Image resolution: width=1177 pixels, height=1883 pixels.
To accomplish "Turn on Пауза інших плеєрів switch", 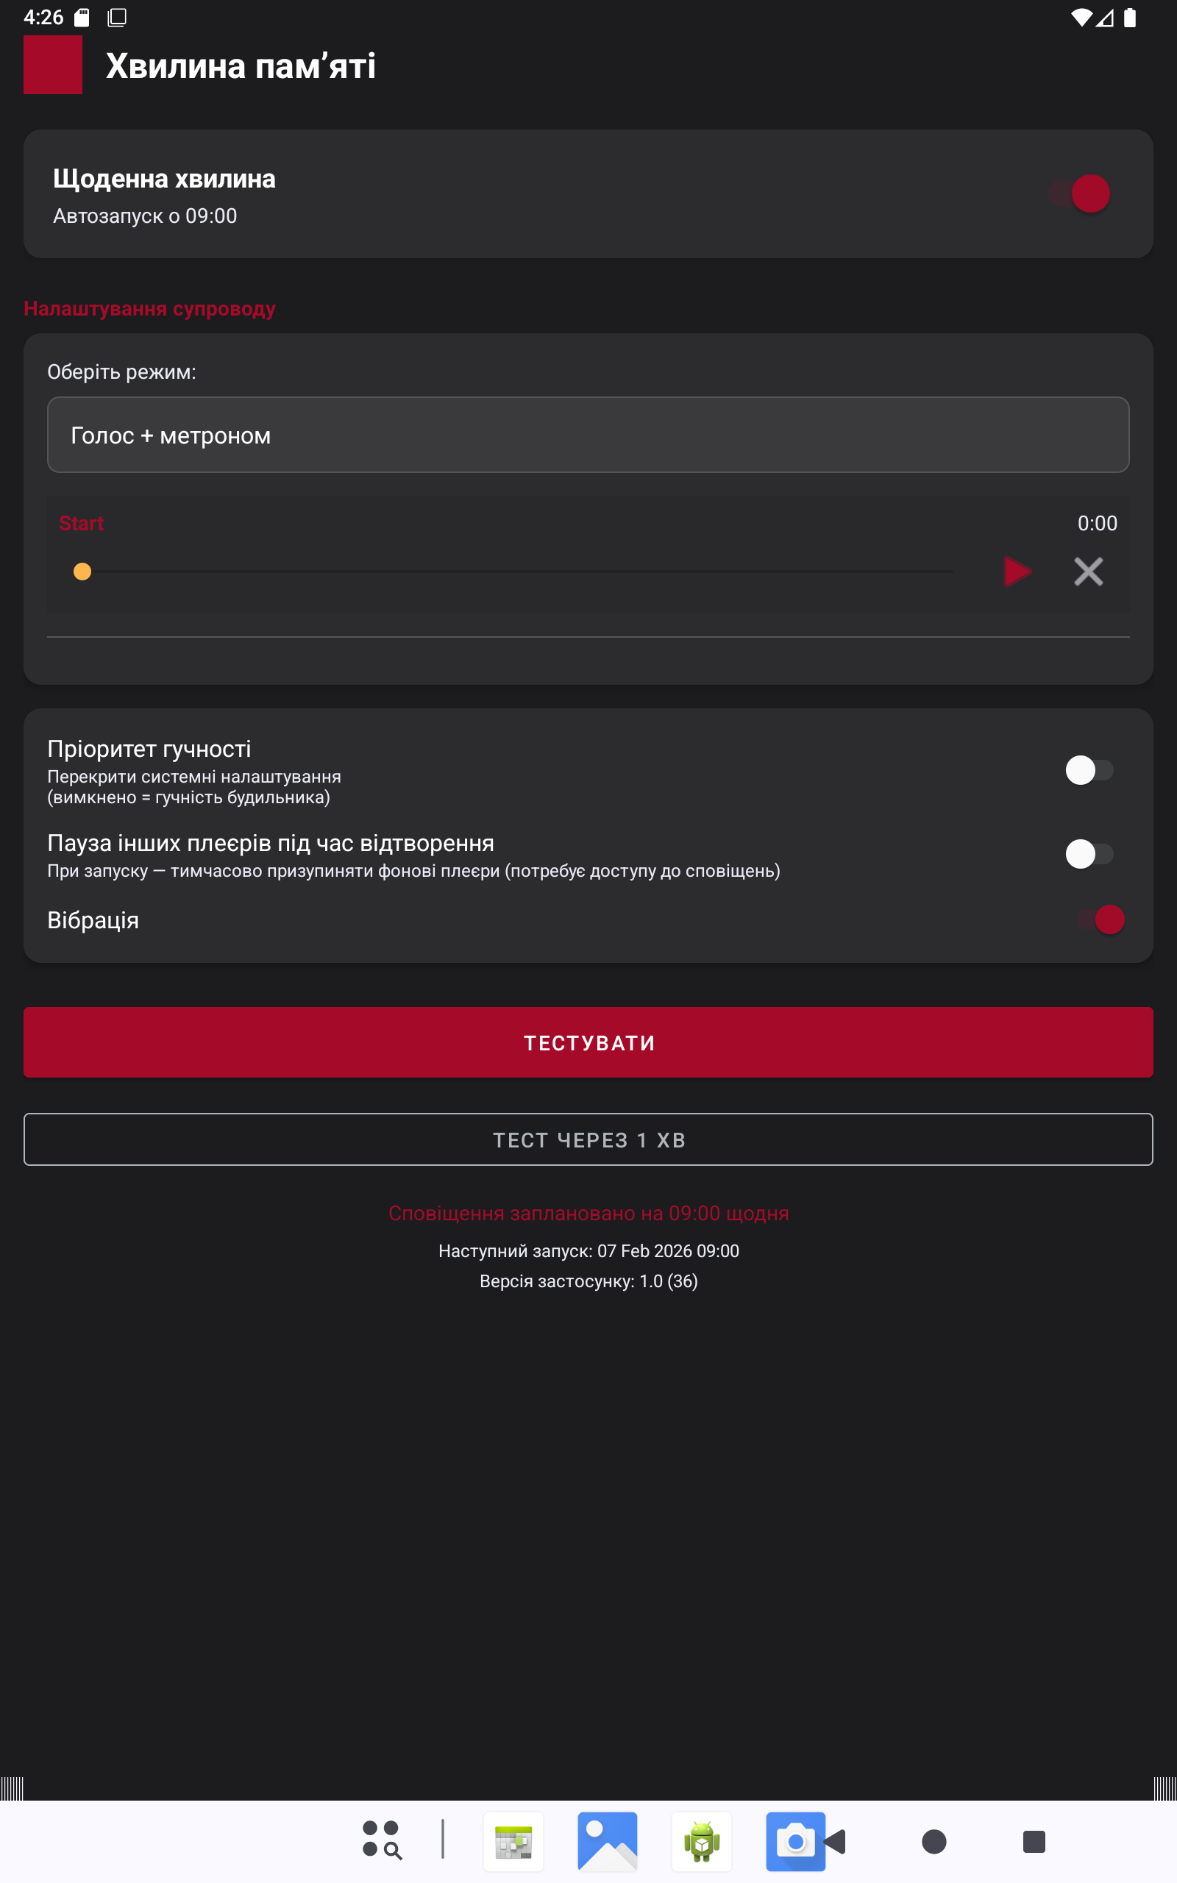I will coord(1088,853).
